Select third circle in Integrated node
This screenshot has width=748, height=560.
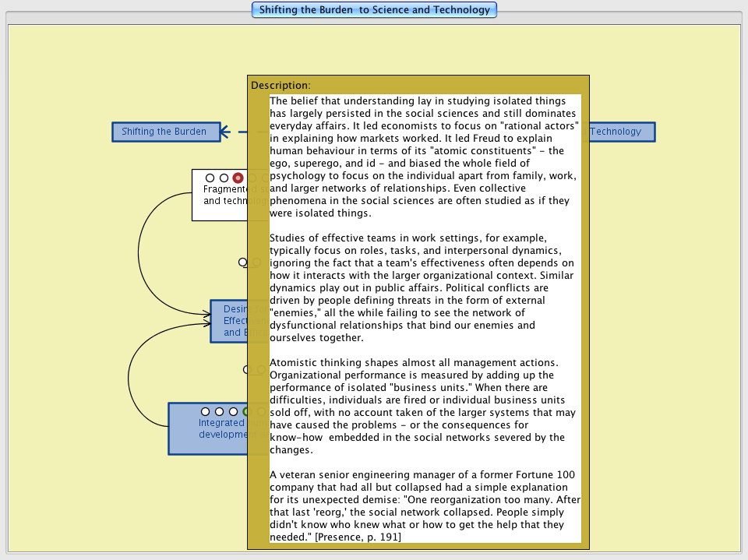click(234, 411)
